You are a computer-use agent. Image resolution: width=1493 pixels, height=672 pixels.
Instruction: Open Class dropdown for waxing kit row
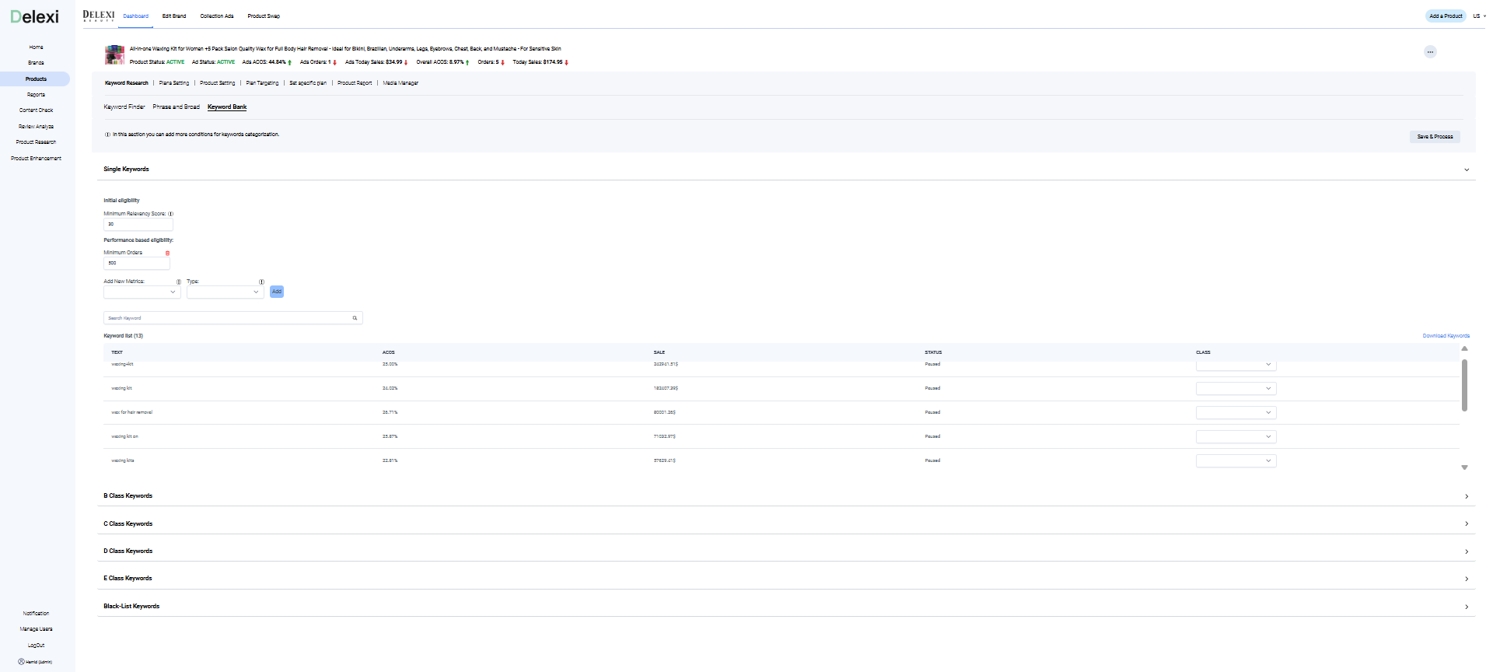point(1236,388)
